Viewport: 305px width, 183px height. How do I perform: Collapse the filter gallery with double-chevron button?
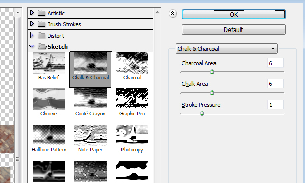pyautogui.click(x=172, y=14)
